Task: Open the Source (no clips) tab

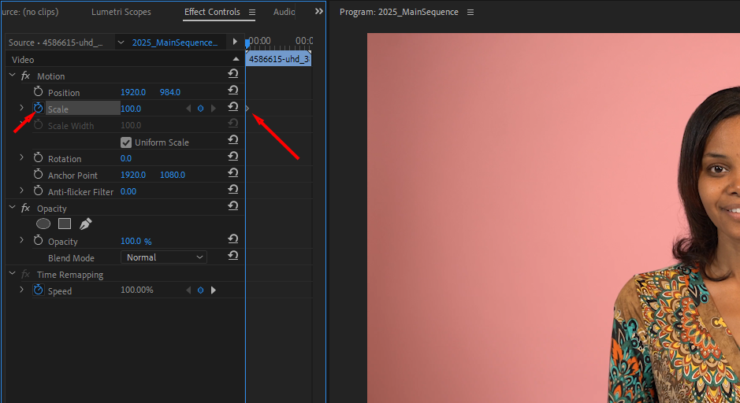Action: (x=30, y=12)
